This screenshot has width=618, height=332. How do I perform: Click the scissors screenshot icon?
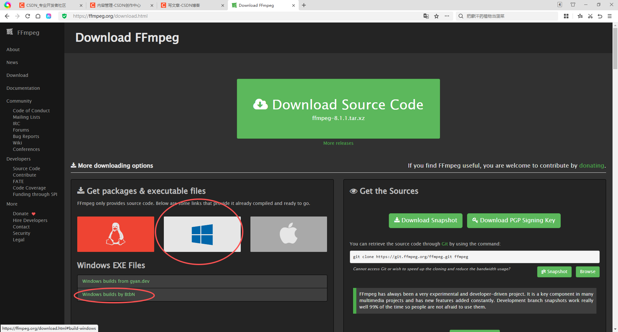pyautogui.click(x=590, y=16)
